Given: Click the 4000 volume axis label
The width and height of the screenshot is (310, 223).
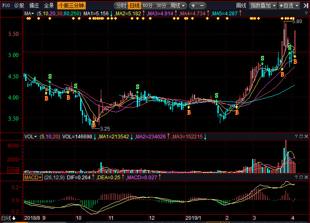Looking at the screenshot, I should [13, 146].
